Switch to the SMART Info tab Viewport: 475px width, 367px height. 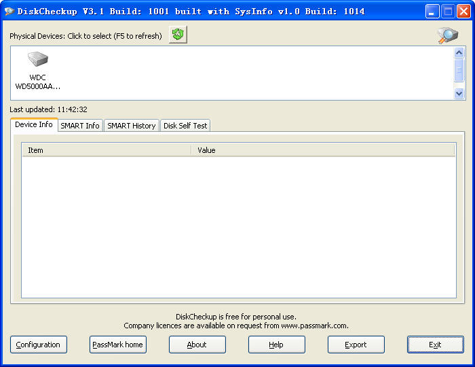[x=80, y=126]
